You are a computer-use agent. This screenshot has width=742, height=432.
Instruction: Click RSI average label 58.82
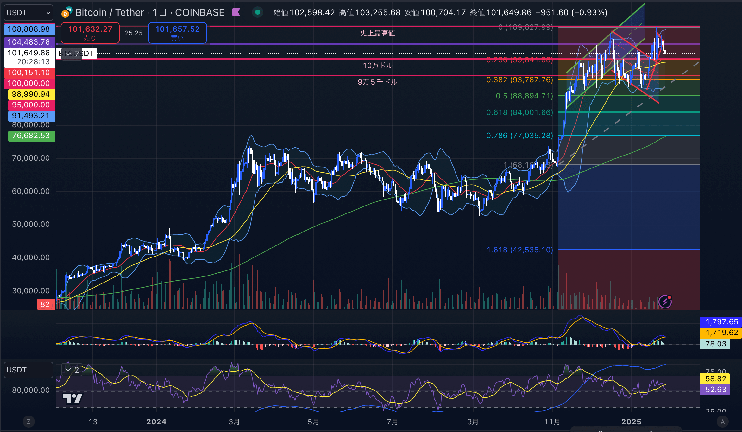[x=715, y=379]
